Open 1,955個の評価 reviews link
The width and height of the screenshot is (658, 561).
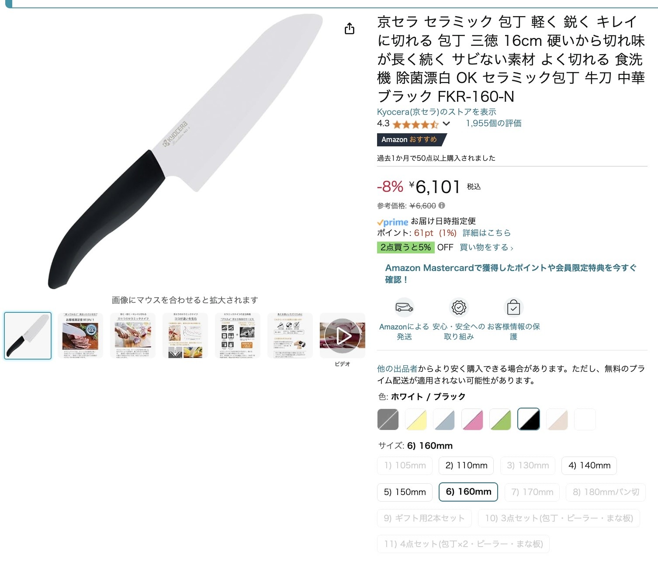tap(494, 123)
